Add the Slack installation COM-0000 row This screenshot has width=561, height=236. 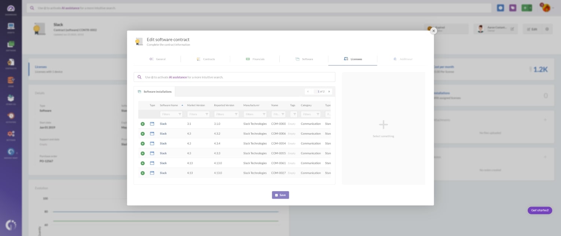click(x=142, y=124)
